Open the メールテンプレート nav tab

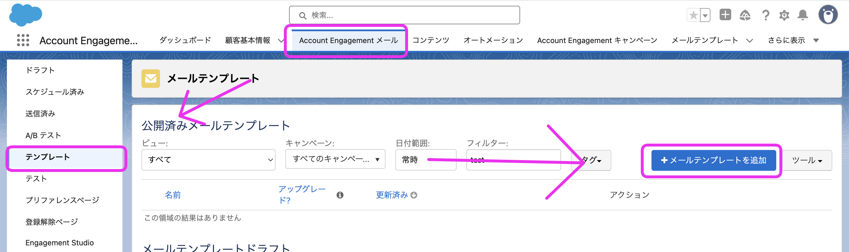[705, 40]
